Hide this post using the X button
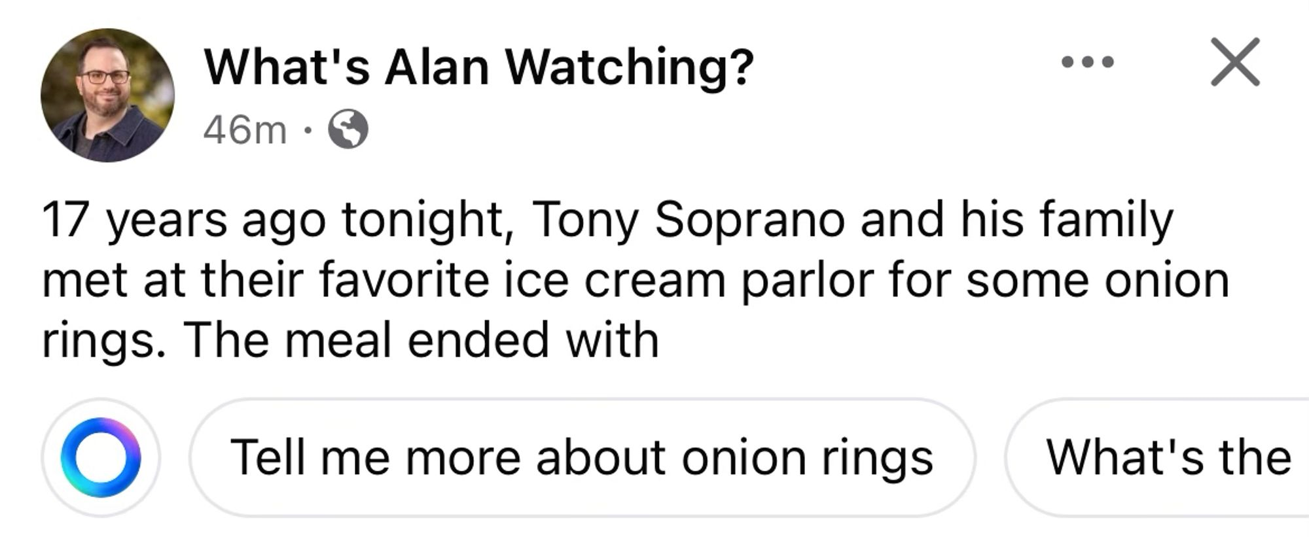Screen dimensions: 1309x537 1235,62
